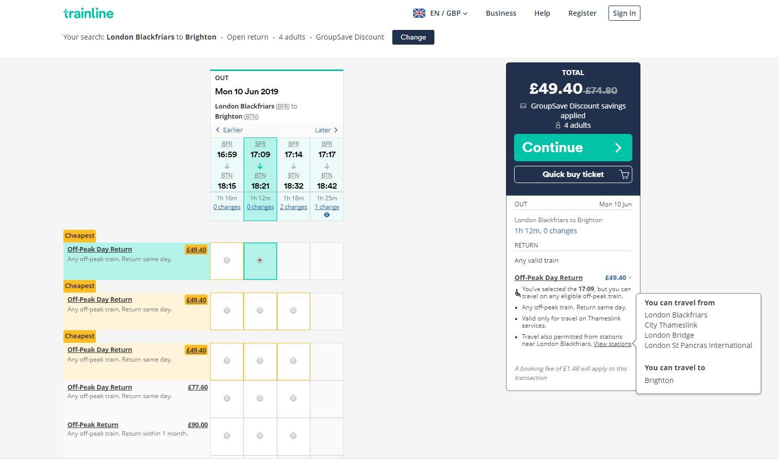
Task: Click the Earlier trains left chevron
Action: tap(218, 130)
